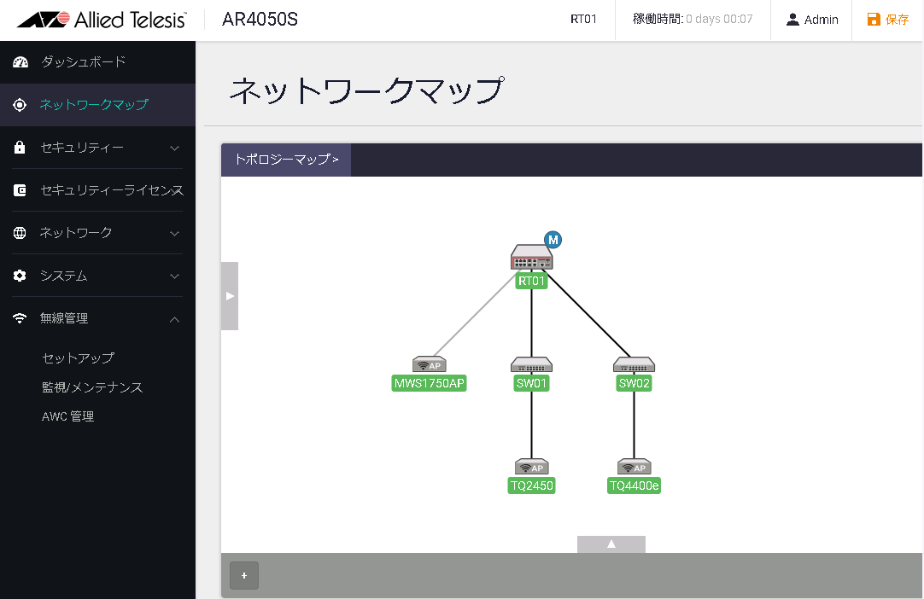Click the 無線管理 menu label
924x599 pixels.
64,318
